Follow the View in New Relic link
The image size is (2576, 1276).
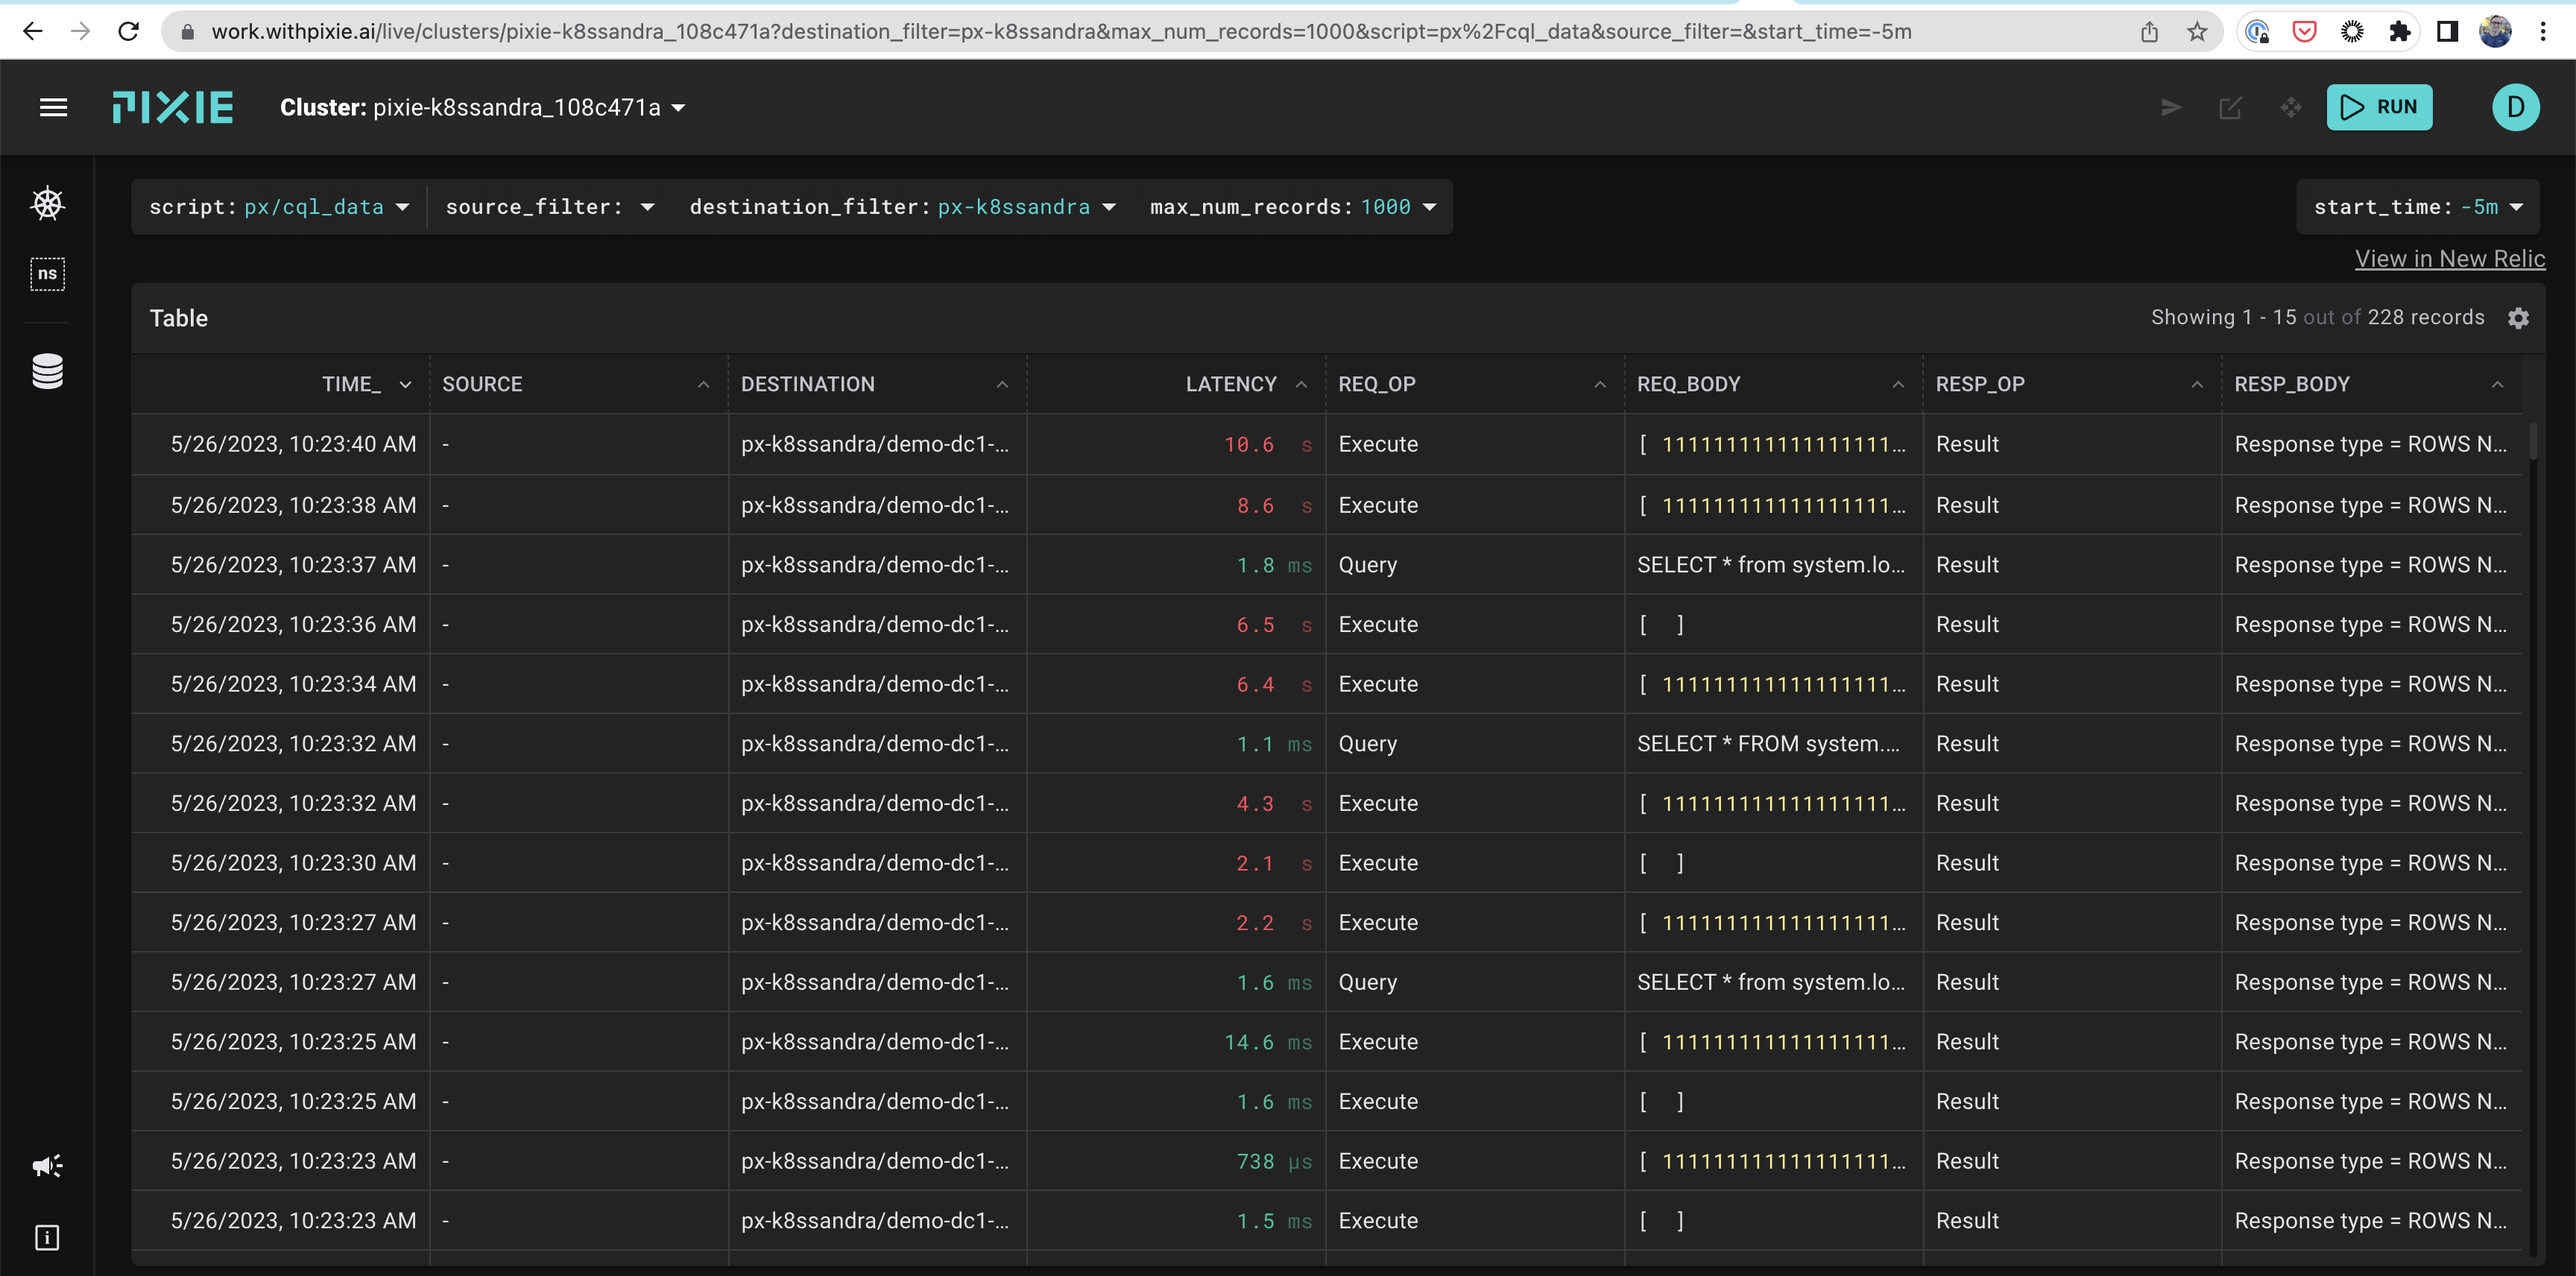2450,258
